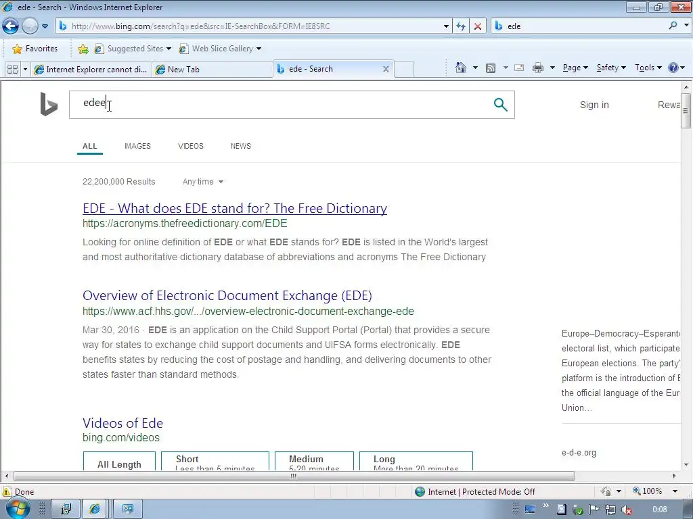Click the horizontal scrollbar thumb
The width and height of the screenshot is (693, 519).
coord(294,476)
